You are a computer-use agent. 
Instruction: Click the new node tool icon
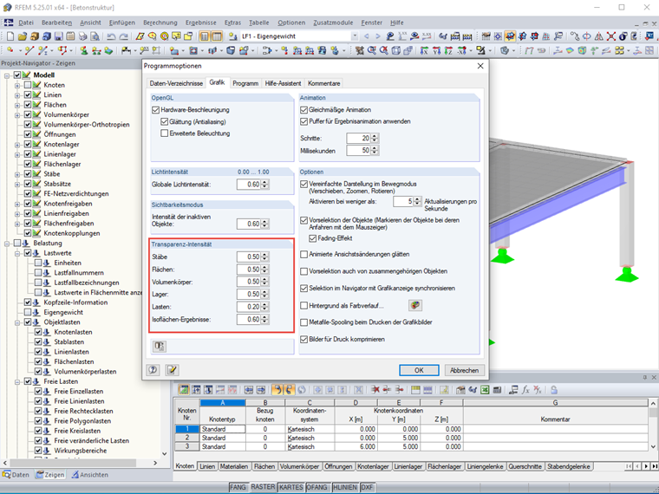click(x=10, y=51)
